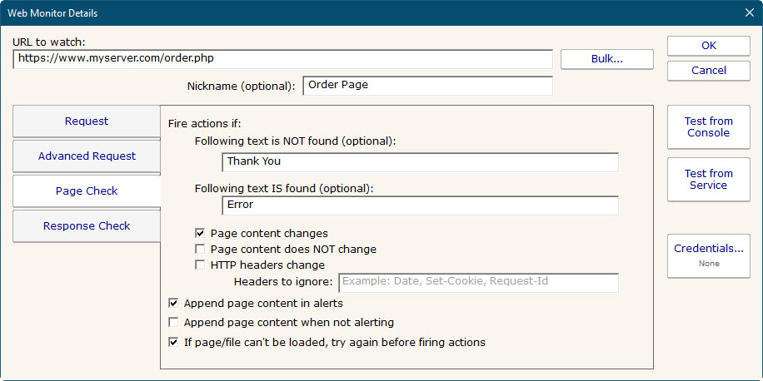Enable Append page content when not alerting
This screenshot has width=763, height=381.
click(173, 323)
